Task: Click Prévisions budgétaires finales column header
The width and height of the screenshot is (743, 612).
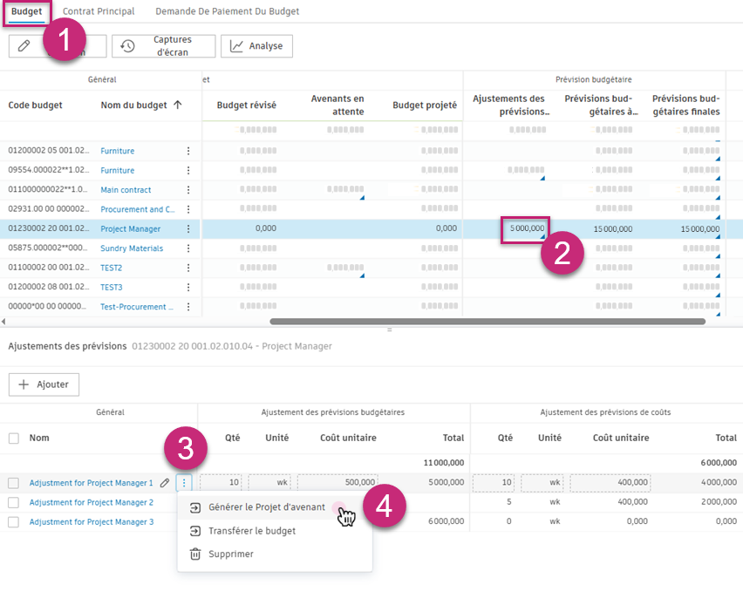Action: tap(685, 105)
